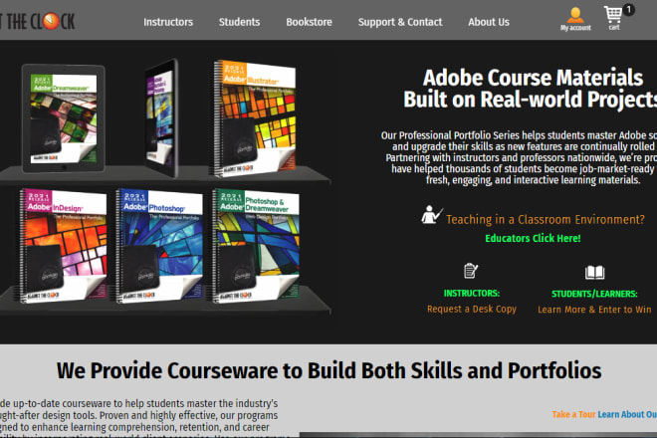This screenshot has width=657, height=438.
Task: Select the Adobe Illustrator book cover
Action: point(254,117)
